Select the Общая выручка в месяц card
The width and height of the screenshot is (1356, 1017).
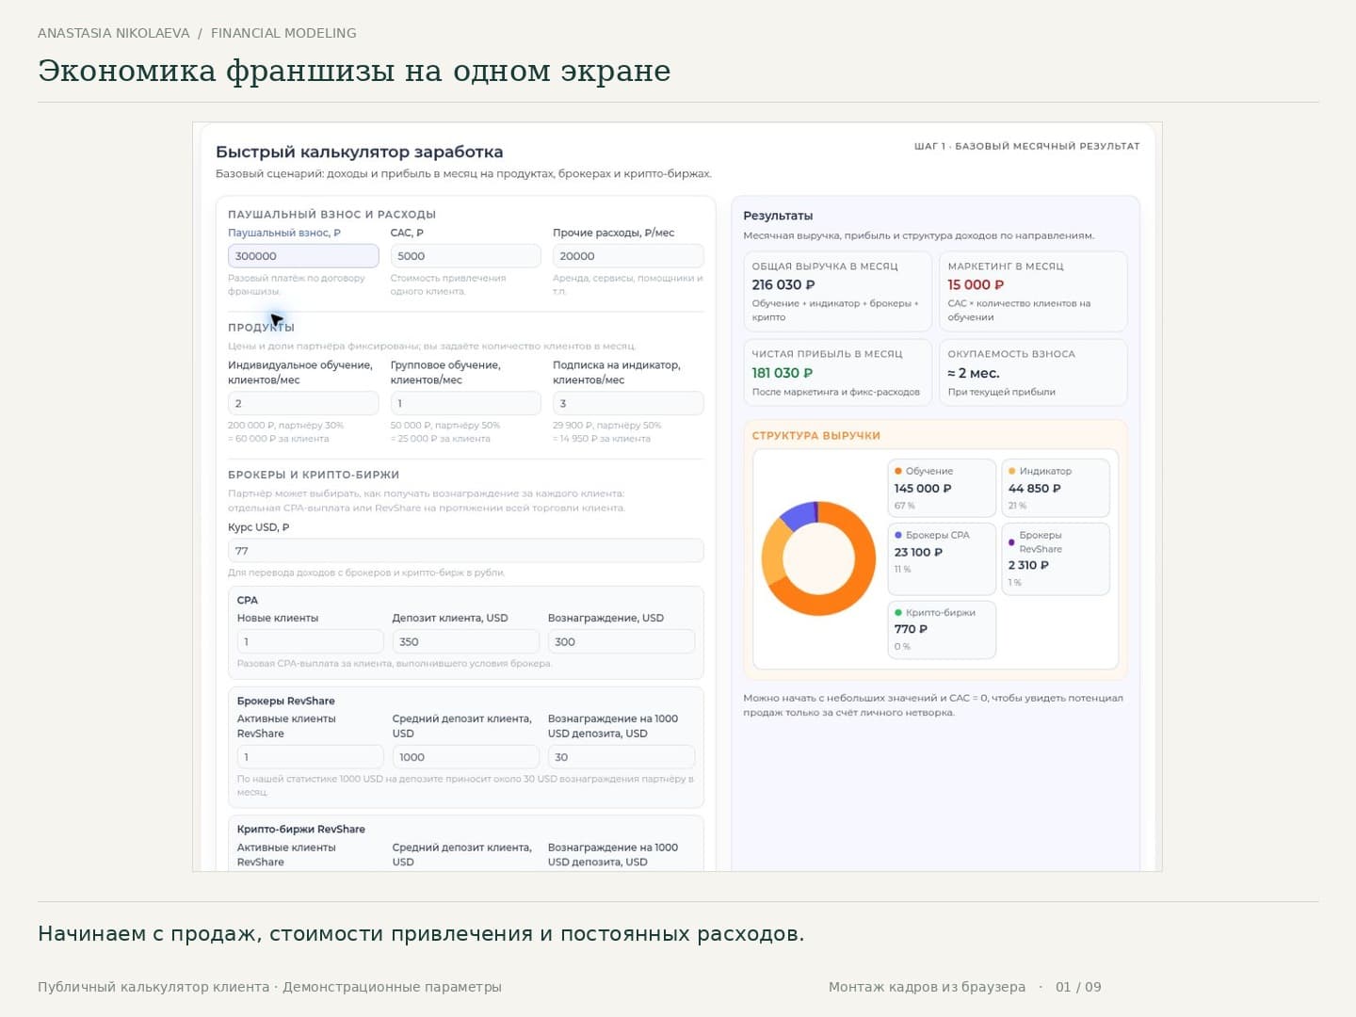(838, 291)
